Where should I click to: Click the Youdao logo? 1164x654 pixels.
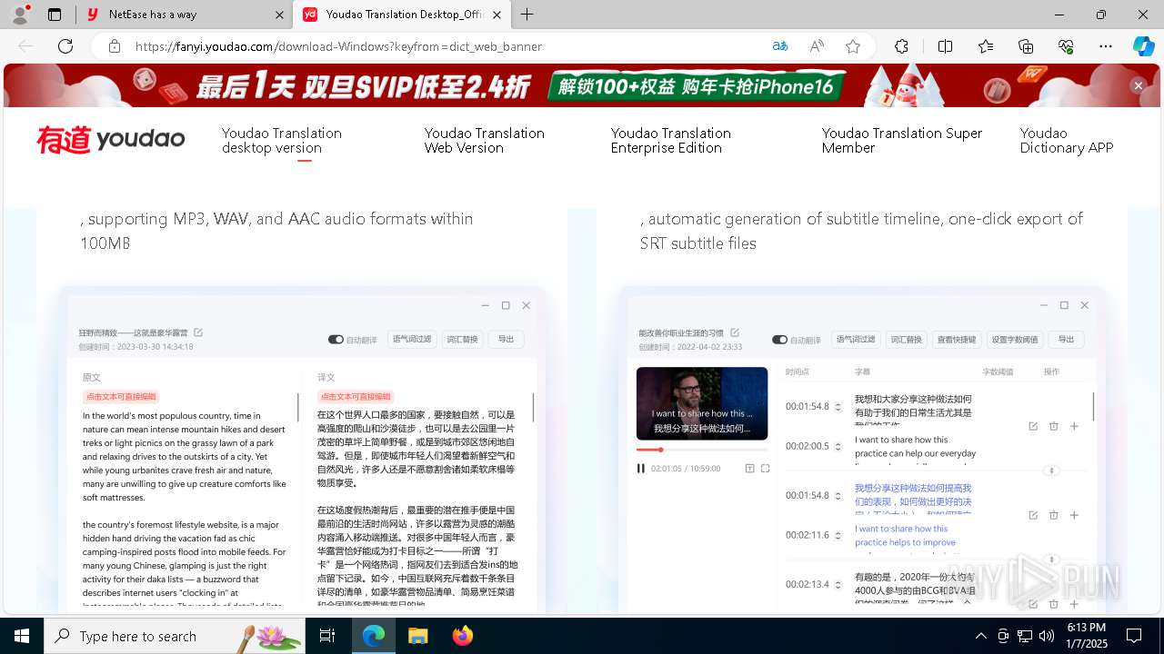111,140
